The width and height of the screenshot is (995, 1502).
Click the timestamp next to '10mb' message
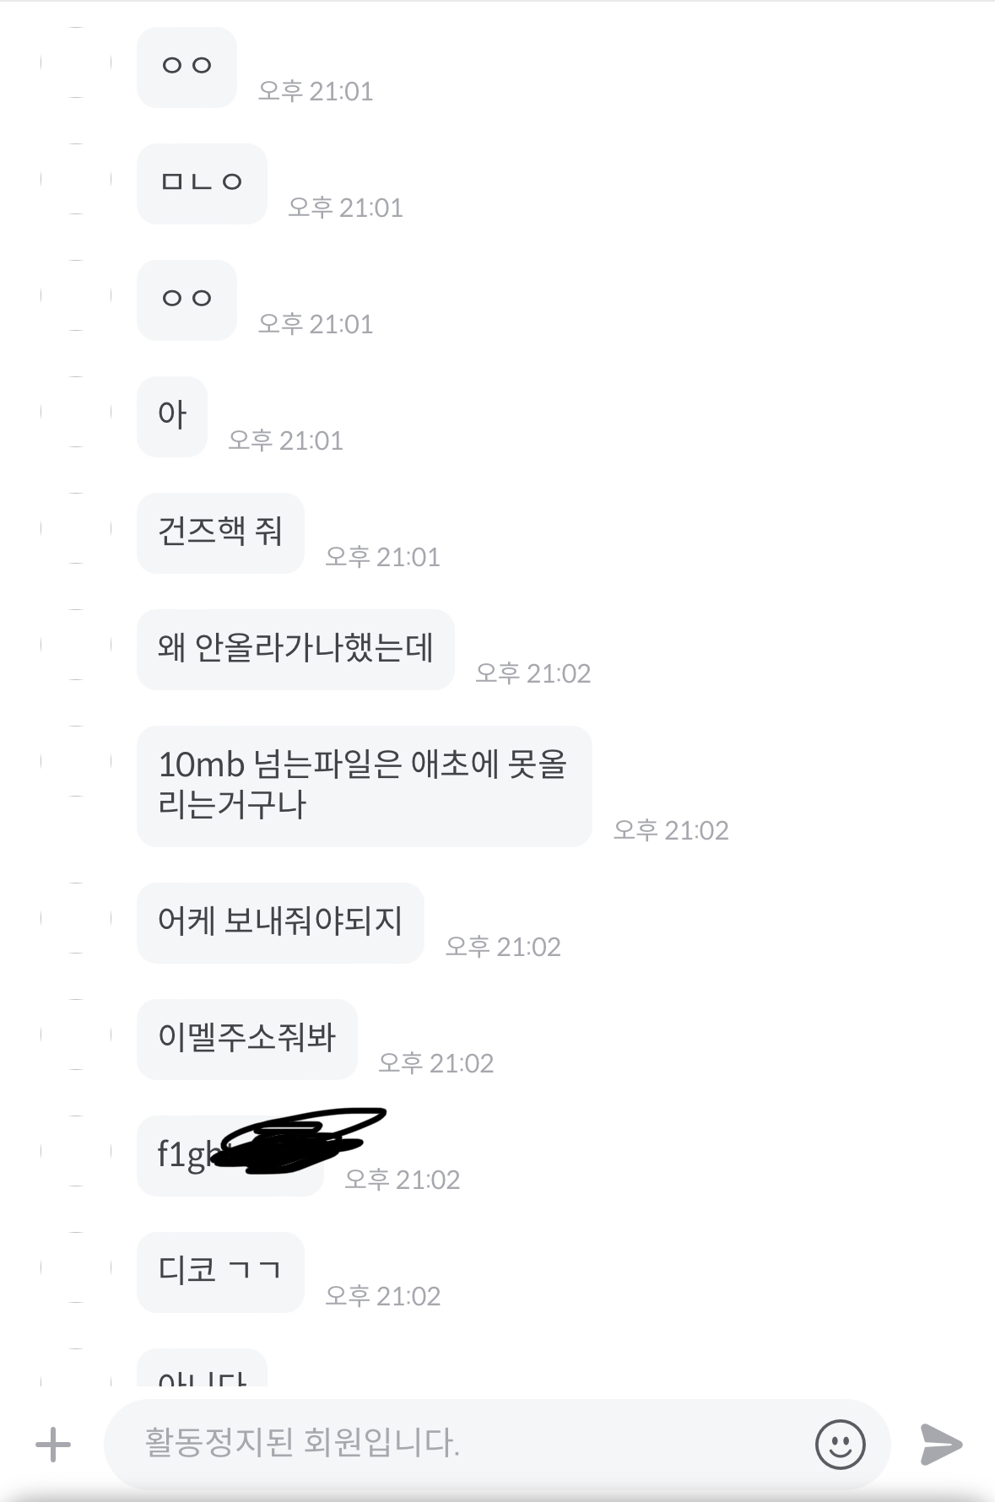pyautogui.click(x=671, y=830)
